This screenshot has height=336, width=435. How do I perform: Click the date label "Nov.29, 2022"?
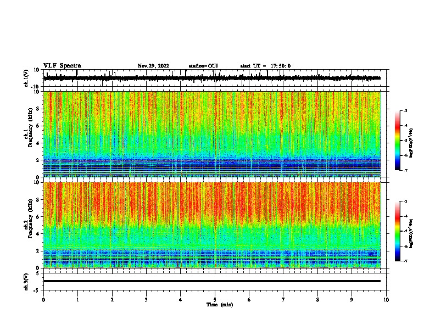coord(153,66)
